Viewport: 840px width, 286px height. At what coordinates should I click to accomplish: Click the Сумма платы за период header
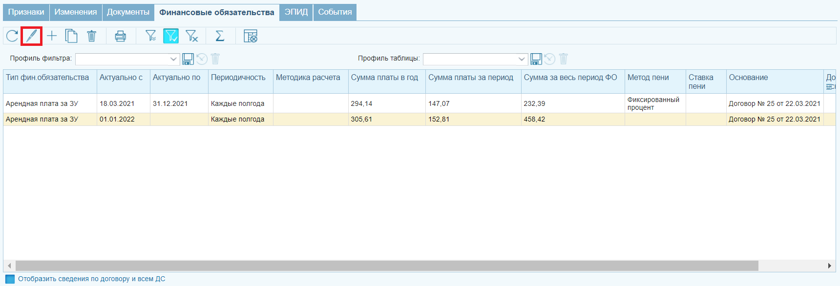473,82
